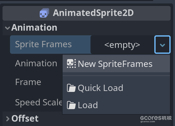Viewport: 175px width, 126px height.
Task: Click the GCORES watermark logo
Action: pyautogui.click(x=156, y=118)
